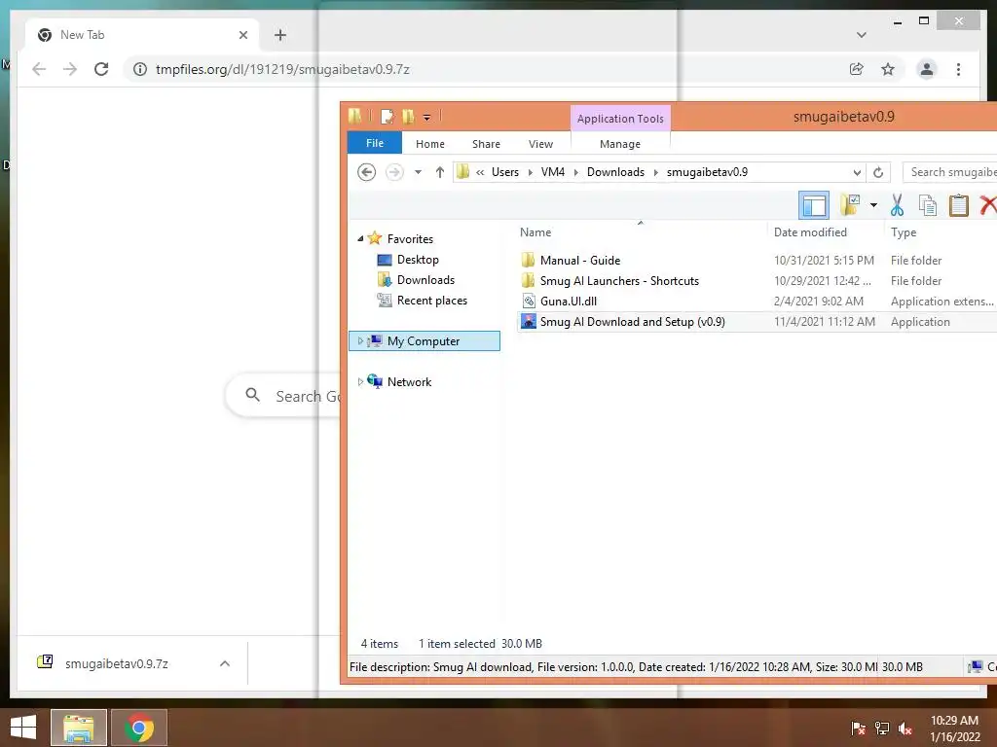Viewport: 997px width, 747px height.
Task: Open dropdown arrow next to folder options icon
Action: tap(873, 205)
